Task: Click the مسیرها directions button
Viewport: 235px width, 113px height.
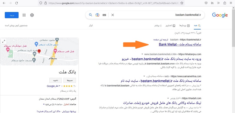Action: [x=70, y=80]
